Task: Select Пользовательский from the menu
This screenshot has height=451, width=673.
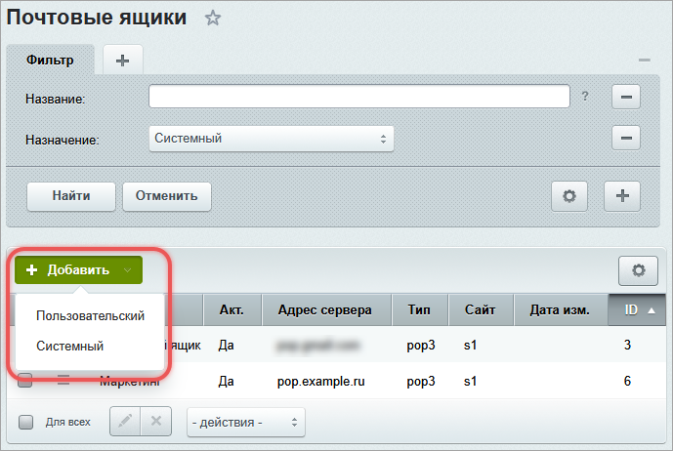Action: click(90, 316)
